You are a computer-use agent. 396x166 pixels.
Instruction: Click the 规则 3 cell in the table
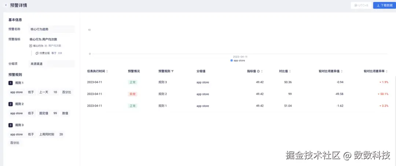163,82
